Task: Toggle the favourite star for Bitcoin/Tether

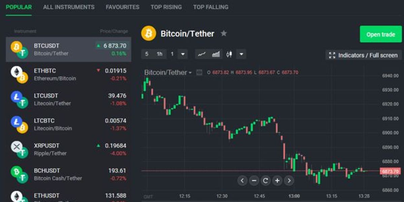Action: (224, 33)
